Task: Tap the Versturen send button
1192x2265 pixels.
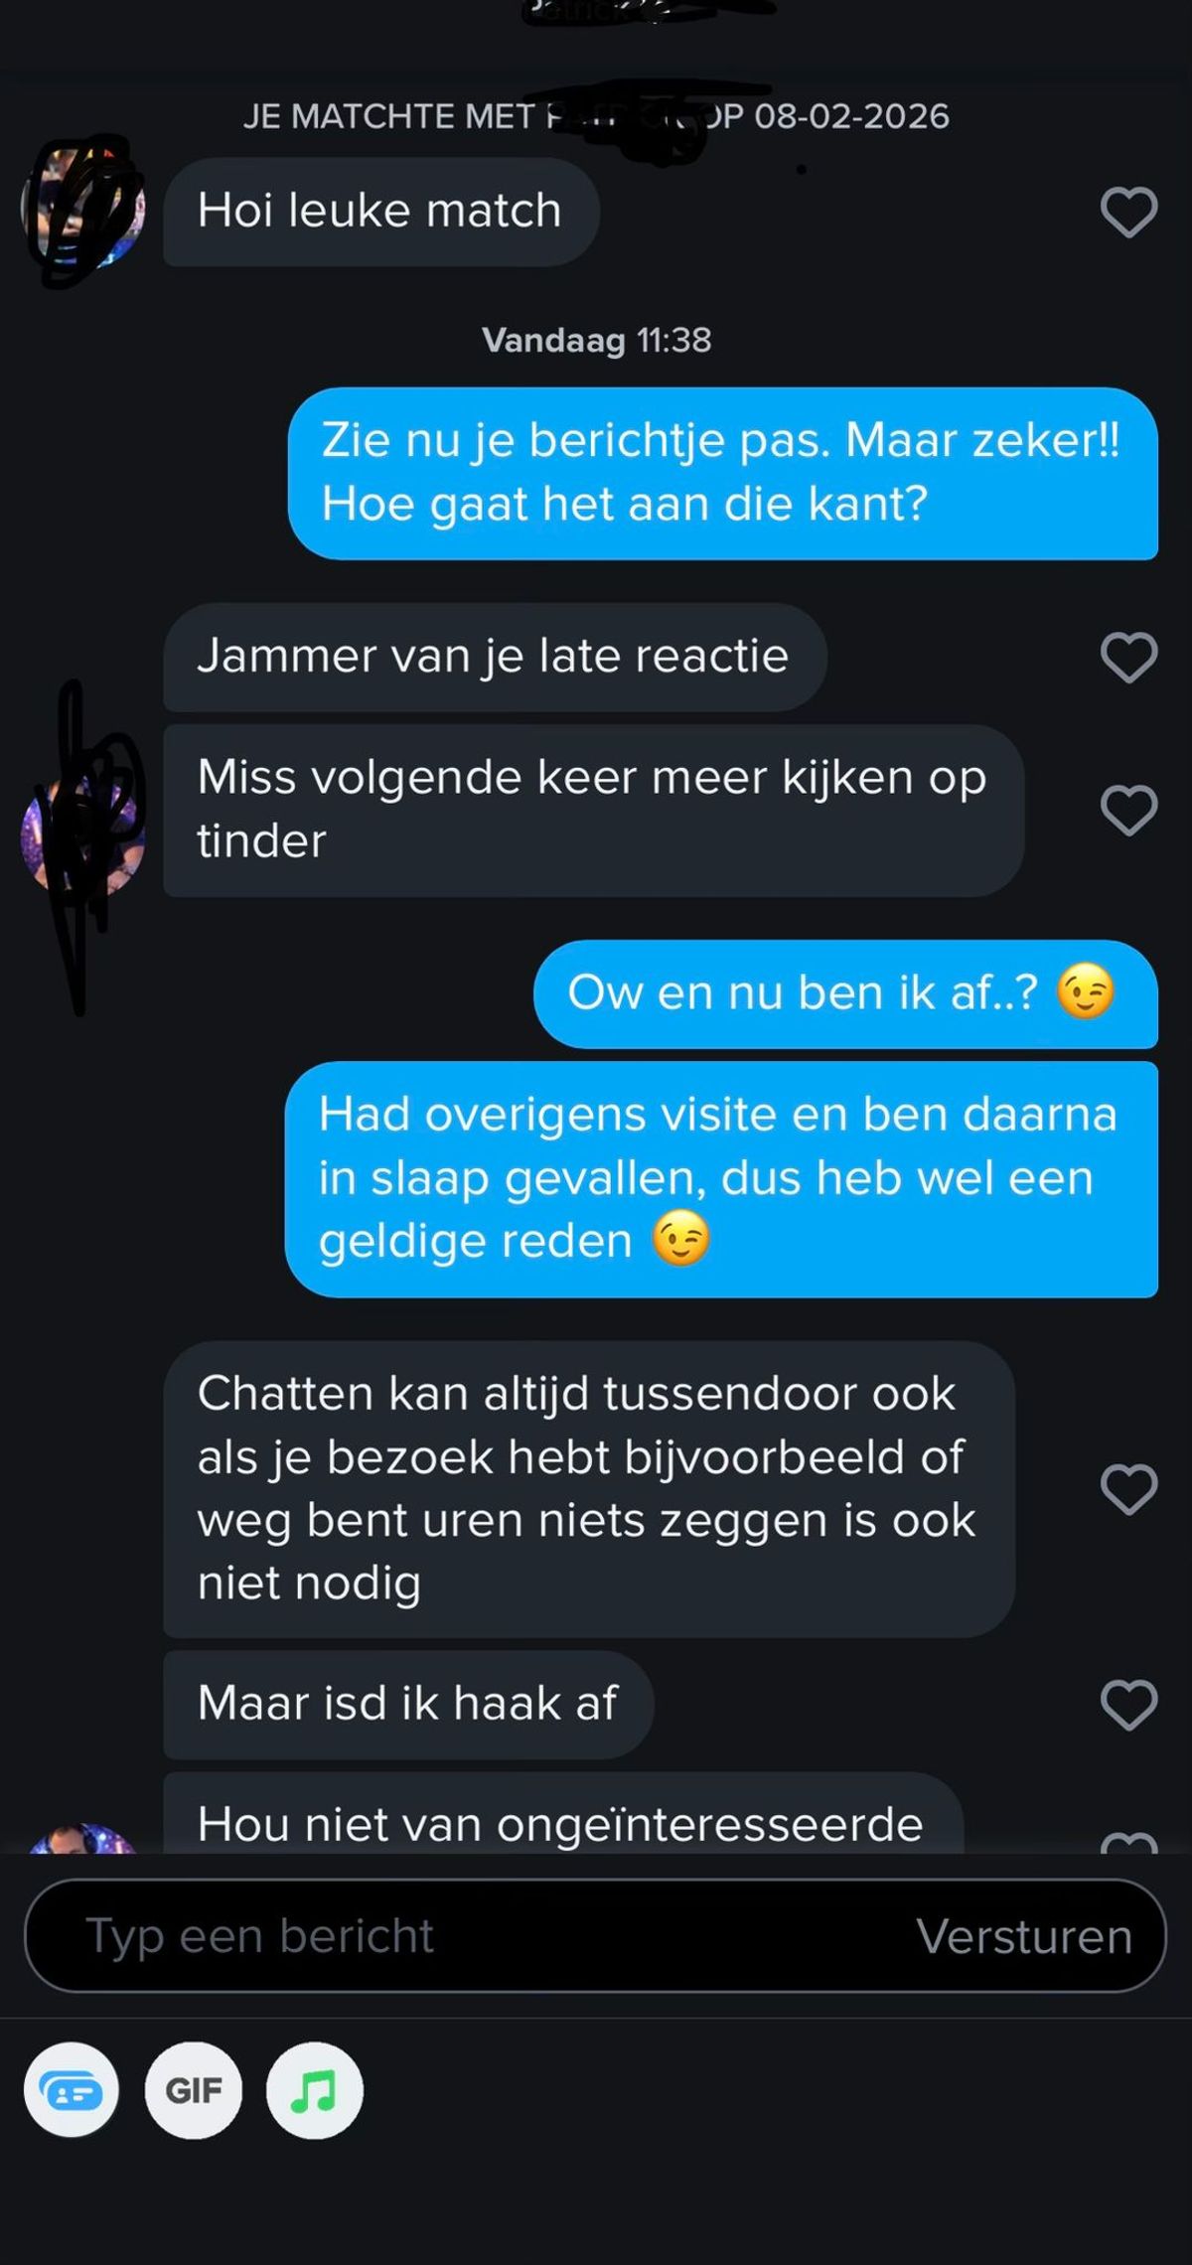Action: 1024,1936
